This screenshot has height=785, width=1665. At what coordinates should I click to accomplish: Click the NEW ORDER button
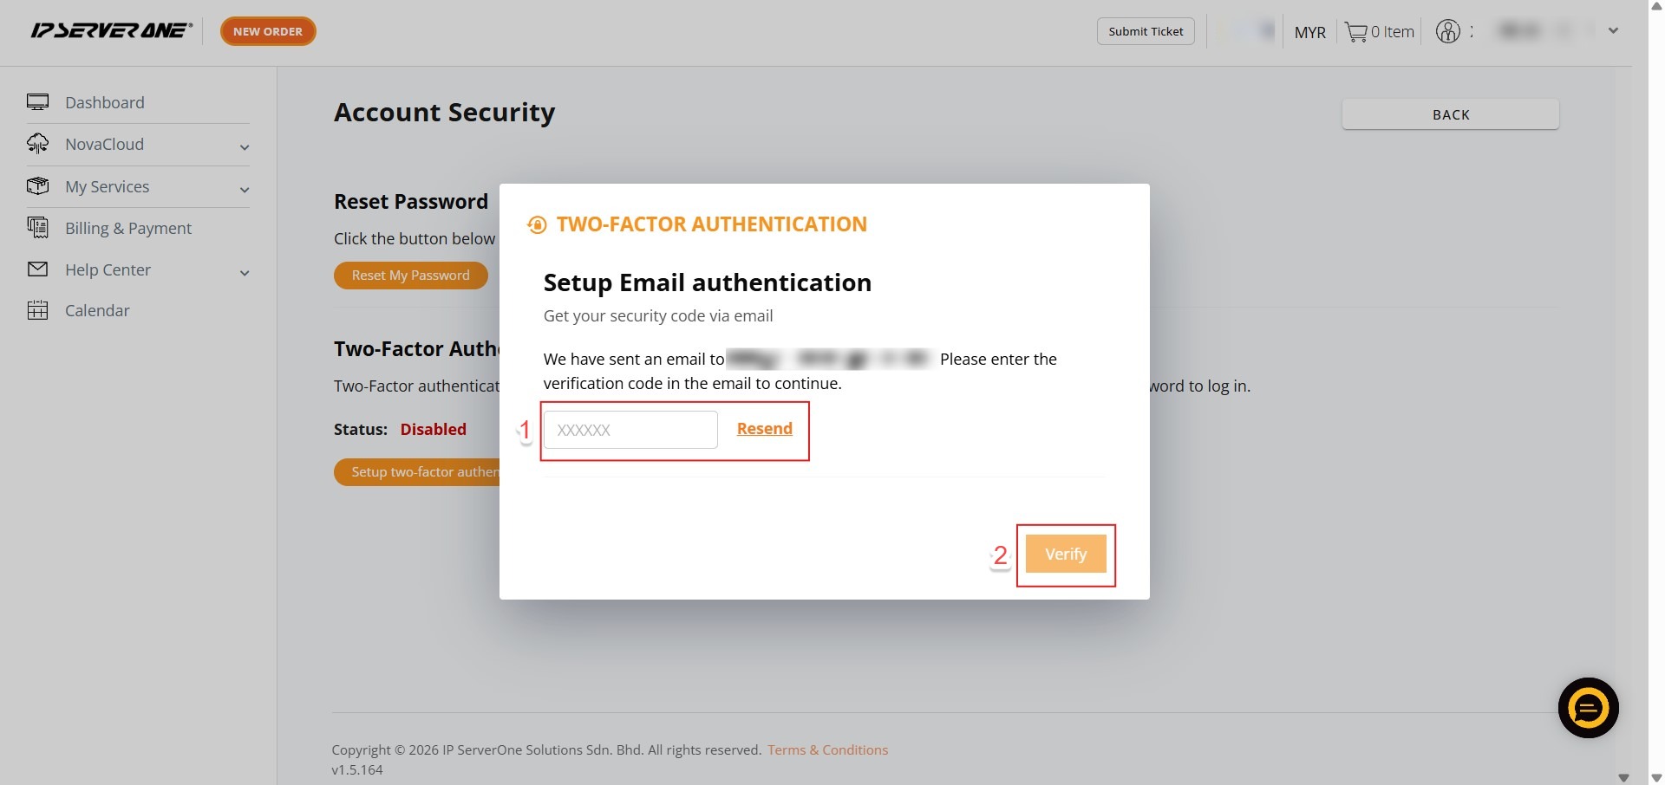[268, 31]
